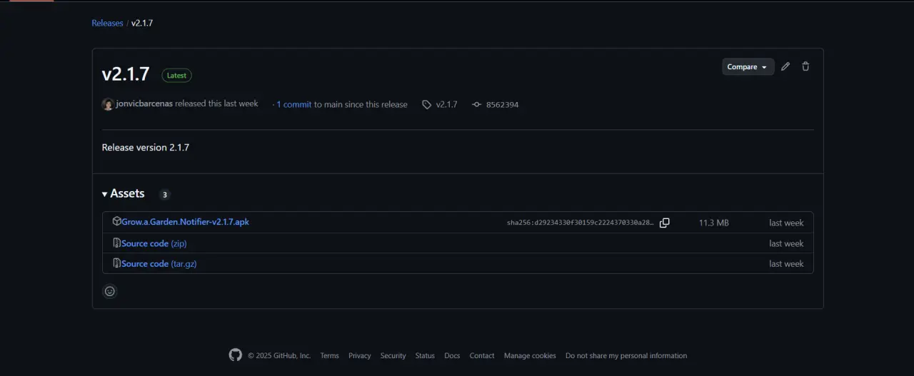914x376 pixels.
Task: Click the 'Release version 2.1.7' text
Action: click(x=146, y=148)
